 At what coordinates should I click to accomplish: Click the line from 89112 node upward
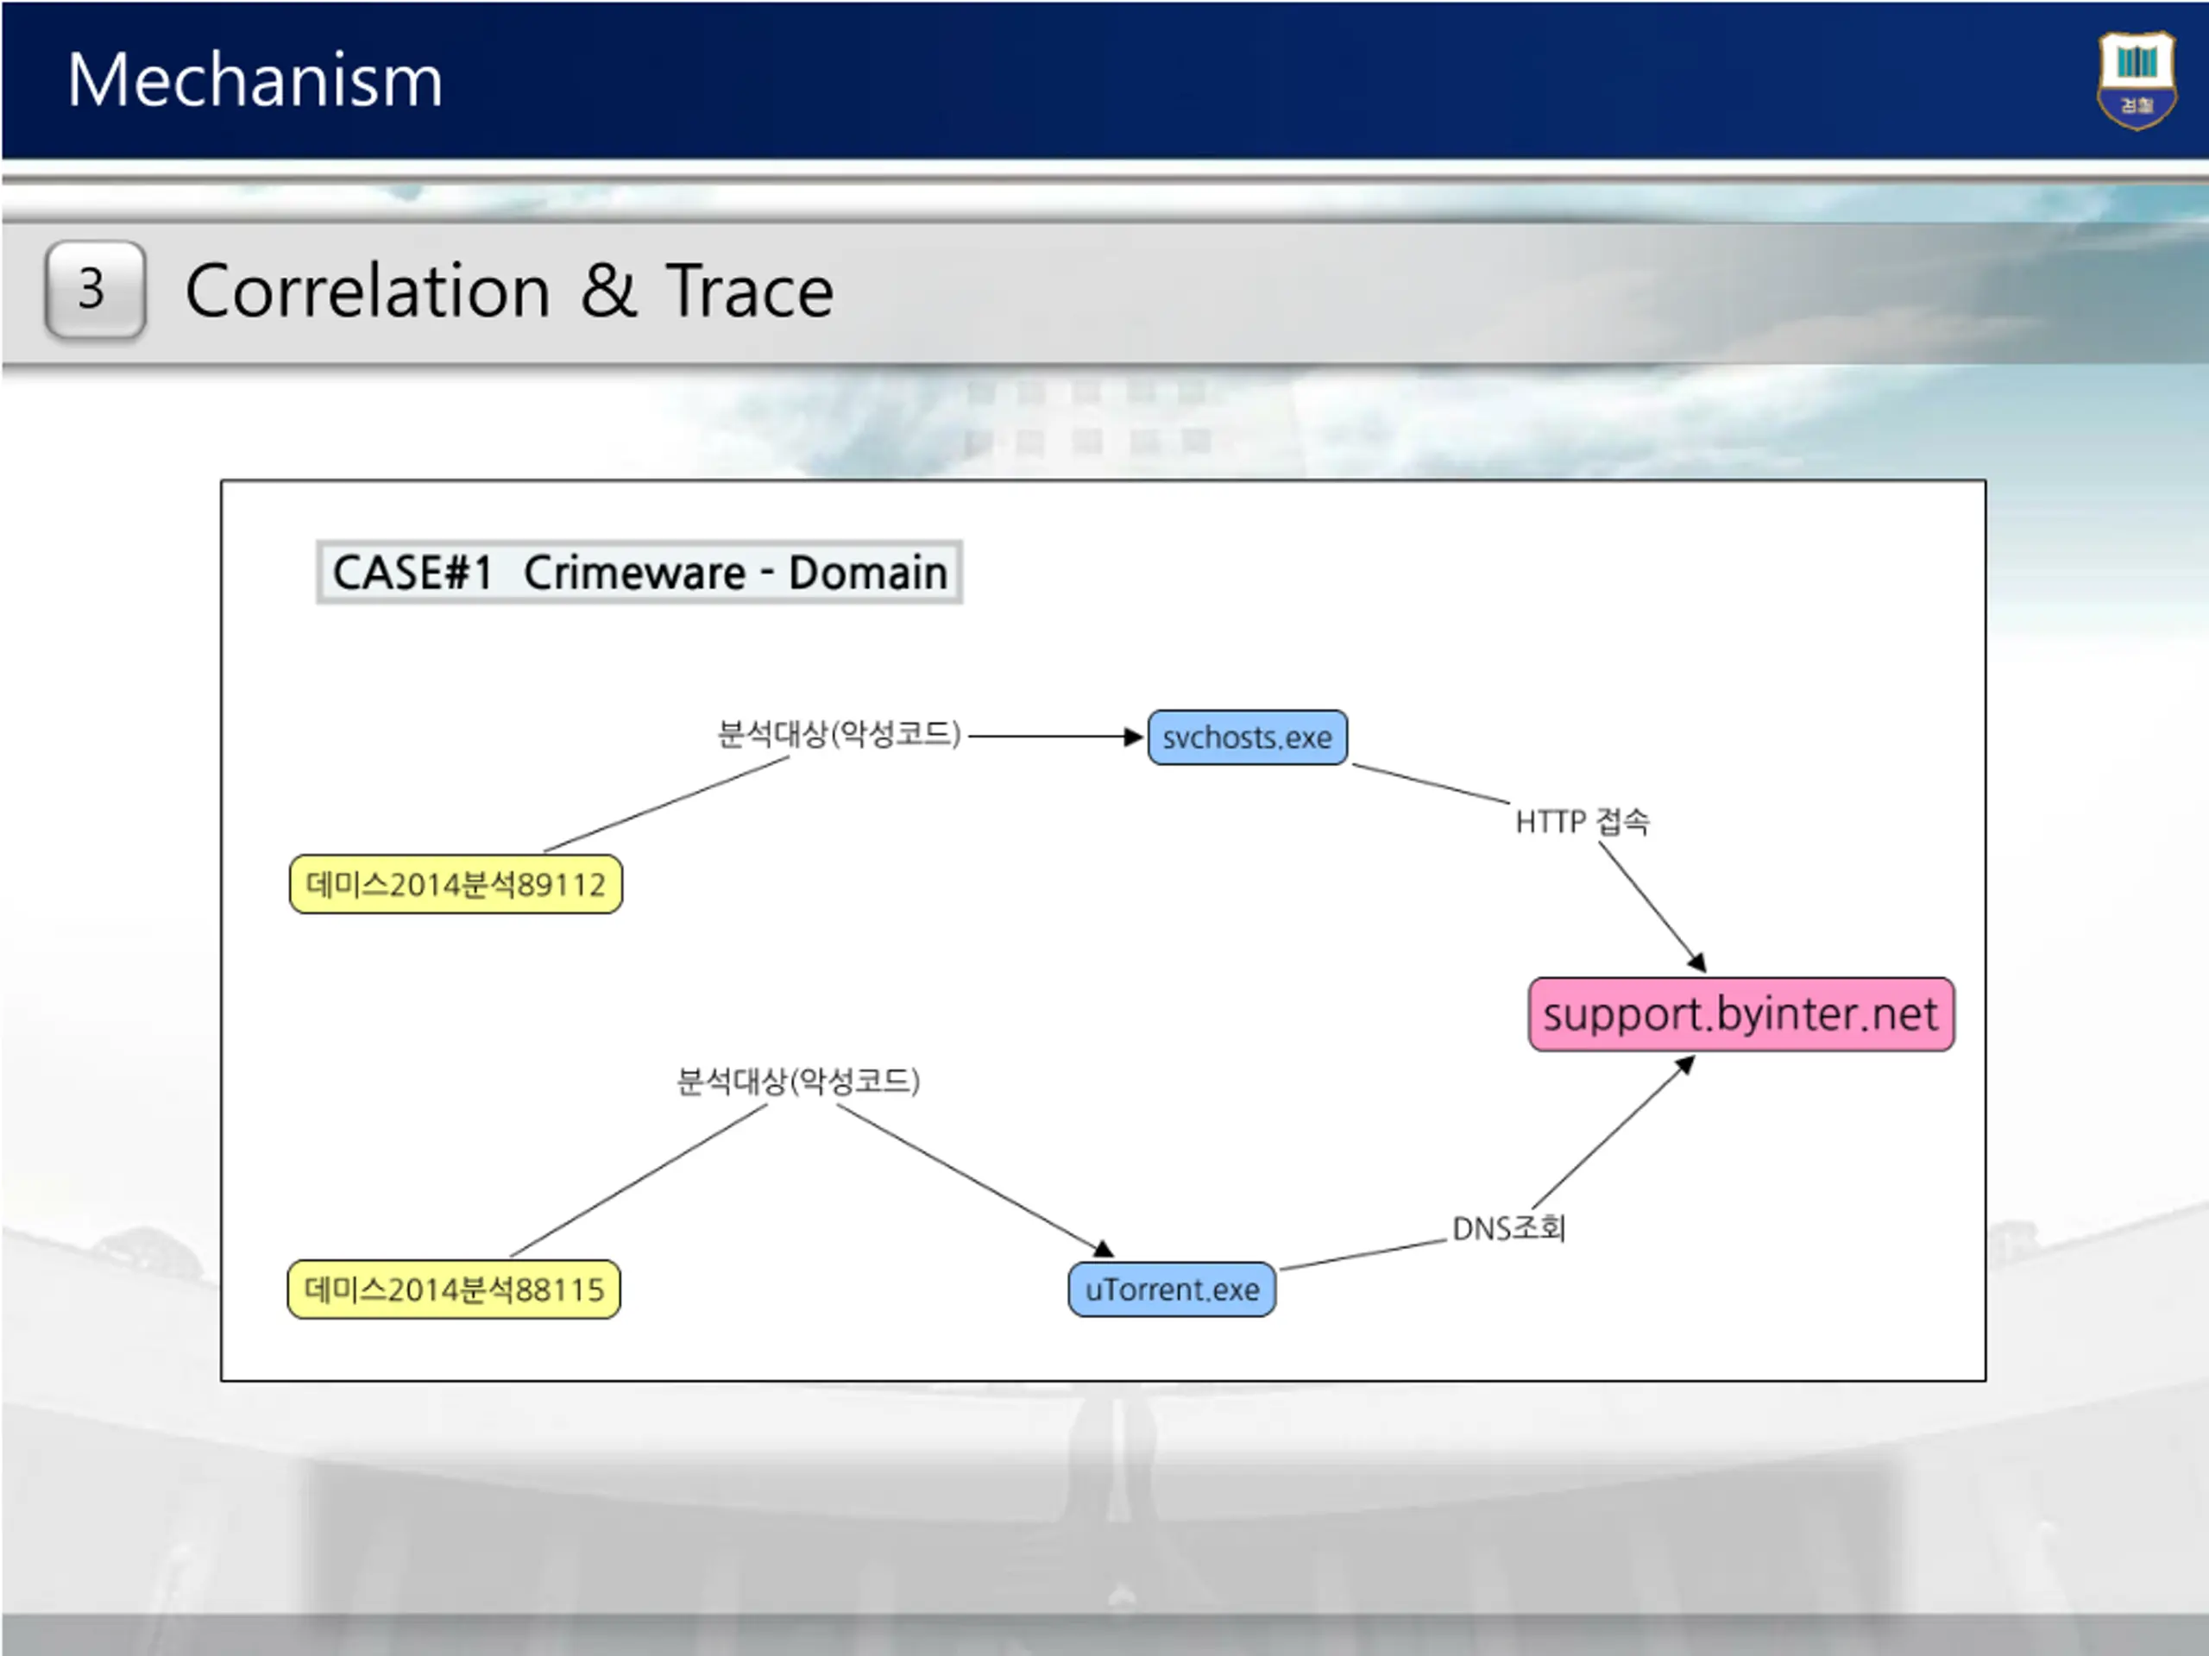point(667,804)
